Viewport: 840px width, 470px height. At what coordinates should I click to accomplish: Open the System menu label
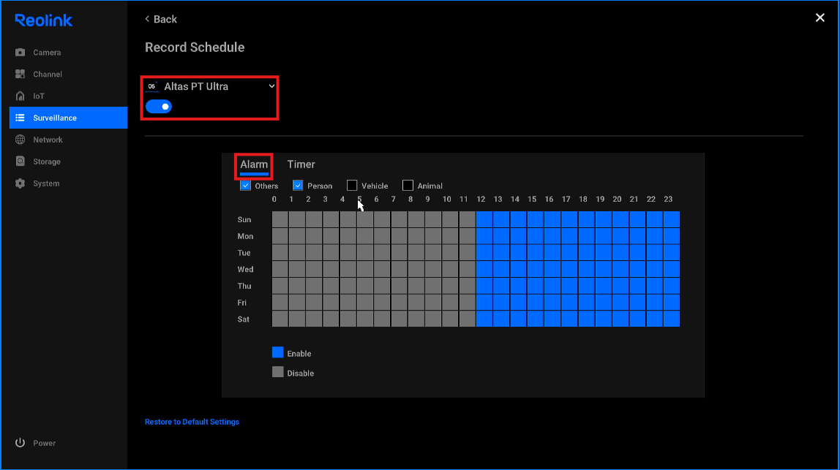pos(46,183)
